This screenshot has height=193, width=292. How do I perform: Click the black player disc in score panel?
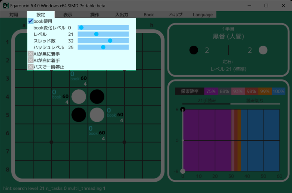point(194,50)
